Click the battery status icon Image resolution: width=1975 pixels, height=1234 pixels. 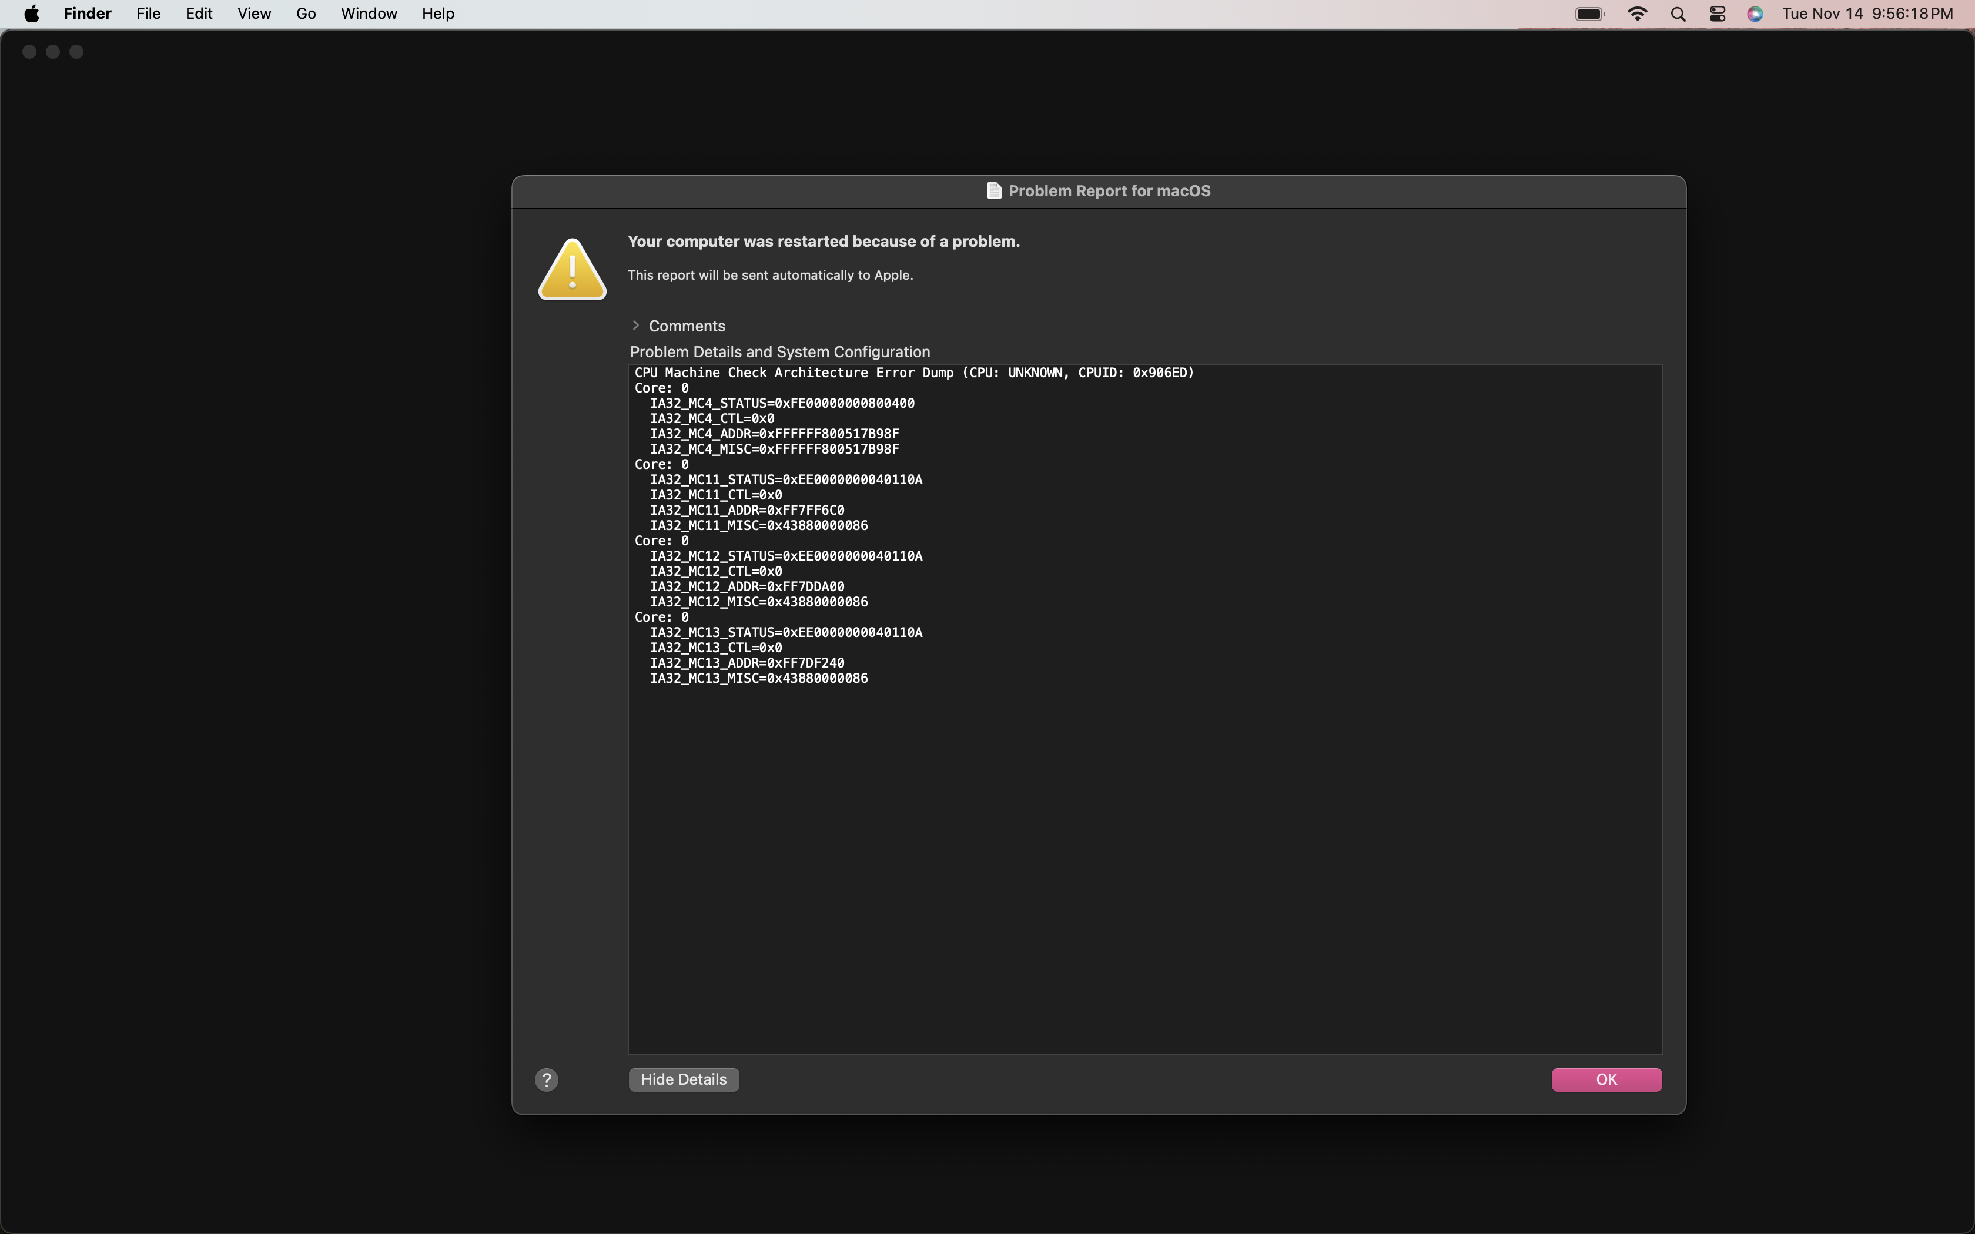[x=1589, y=14]
